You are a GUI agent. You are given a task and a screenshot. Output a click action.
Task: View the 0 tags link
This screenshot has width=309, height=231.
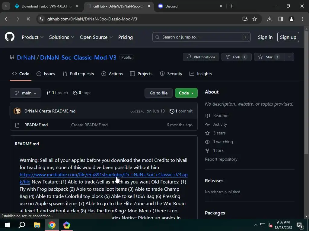click(81, 93)
